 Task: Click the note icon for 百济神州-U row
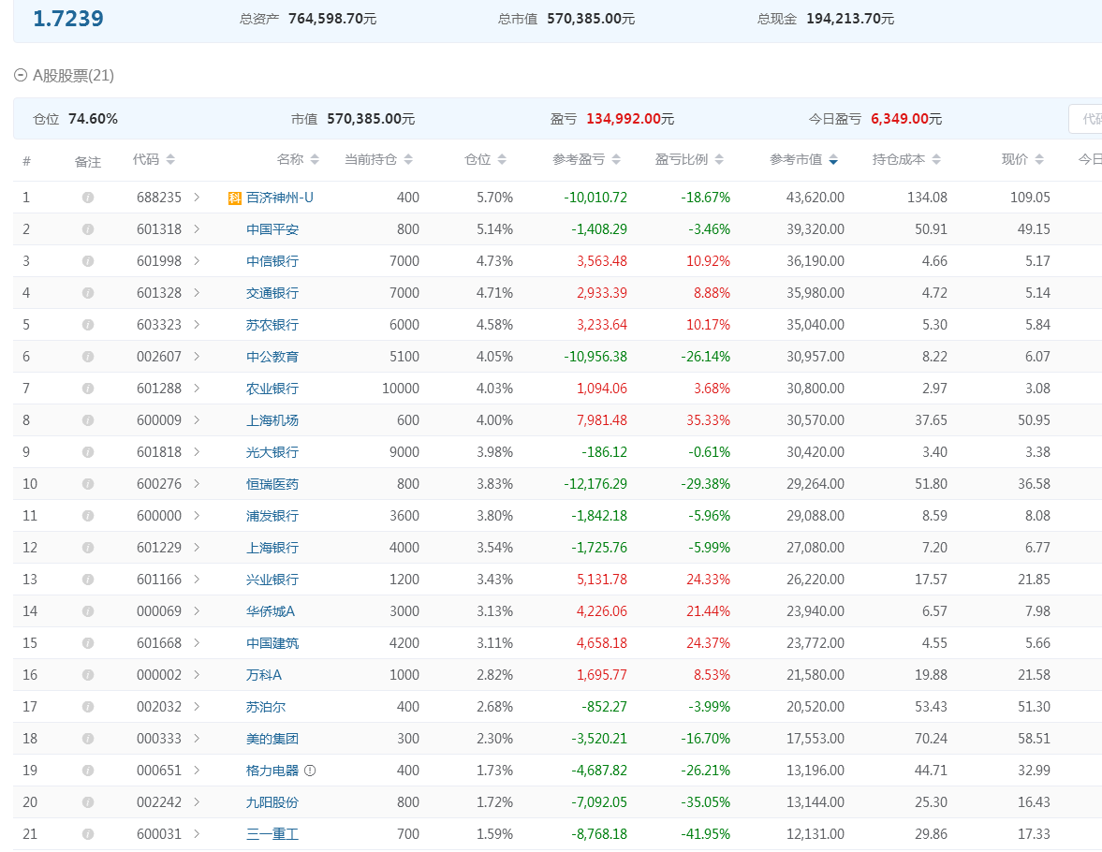tap(88, 198)
